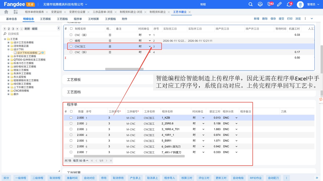Open the messages icon with the 162 badge
This screenshot has width=323, height=181.
pos(270,4)
